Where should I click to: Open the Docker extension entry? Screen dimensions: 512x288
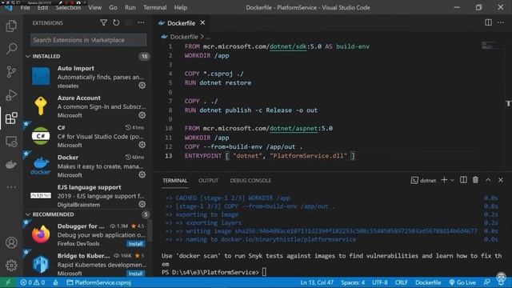coord(88,166)
